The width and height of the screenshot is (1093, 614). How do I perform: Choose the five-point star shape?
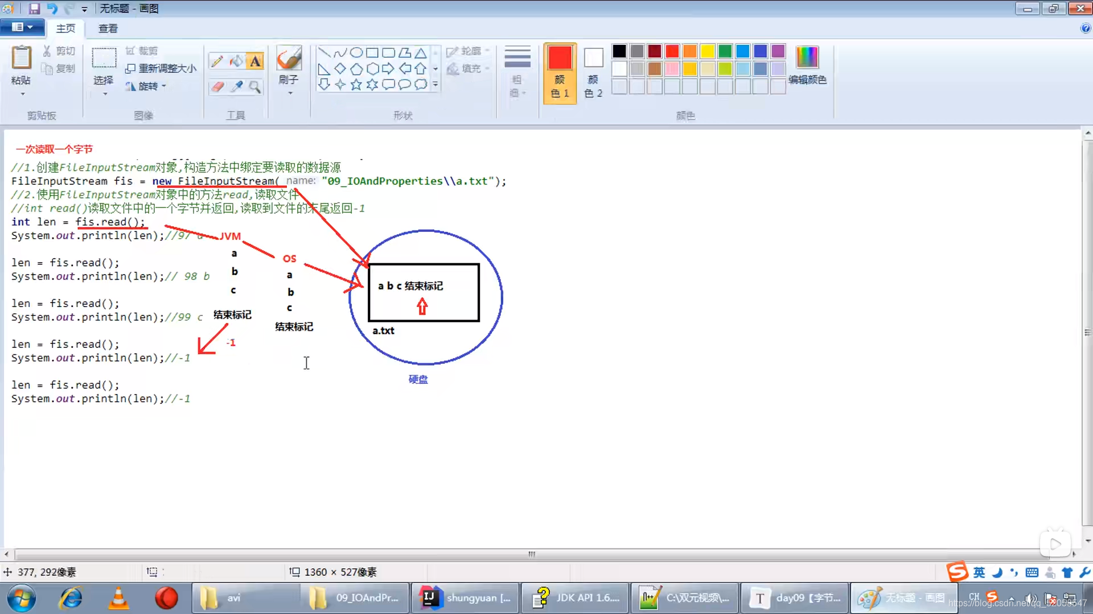tap(356, 85)
